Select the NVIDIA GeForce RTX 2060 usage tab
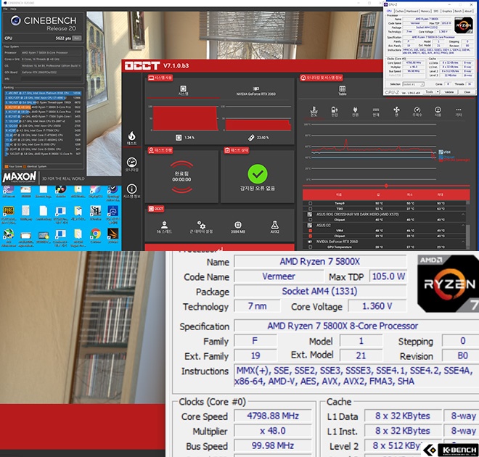Viewport: 479px width, 457px height. pos(255,91)
